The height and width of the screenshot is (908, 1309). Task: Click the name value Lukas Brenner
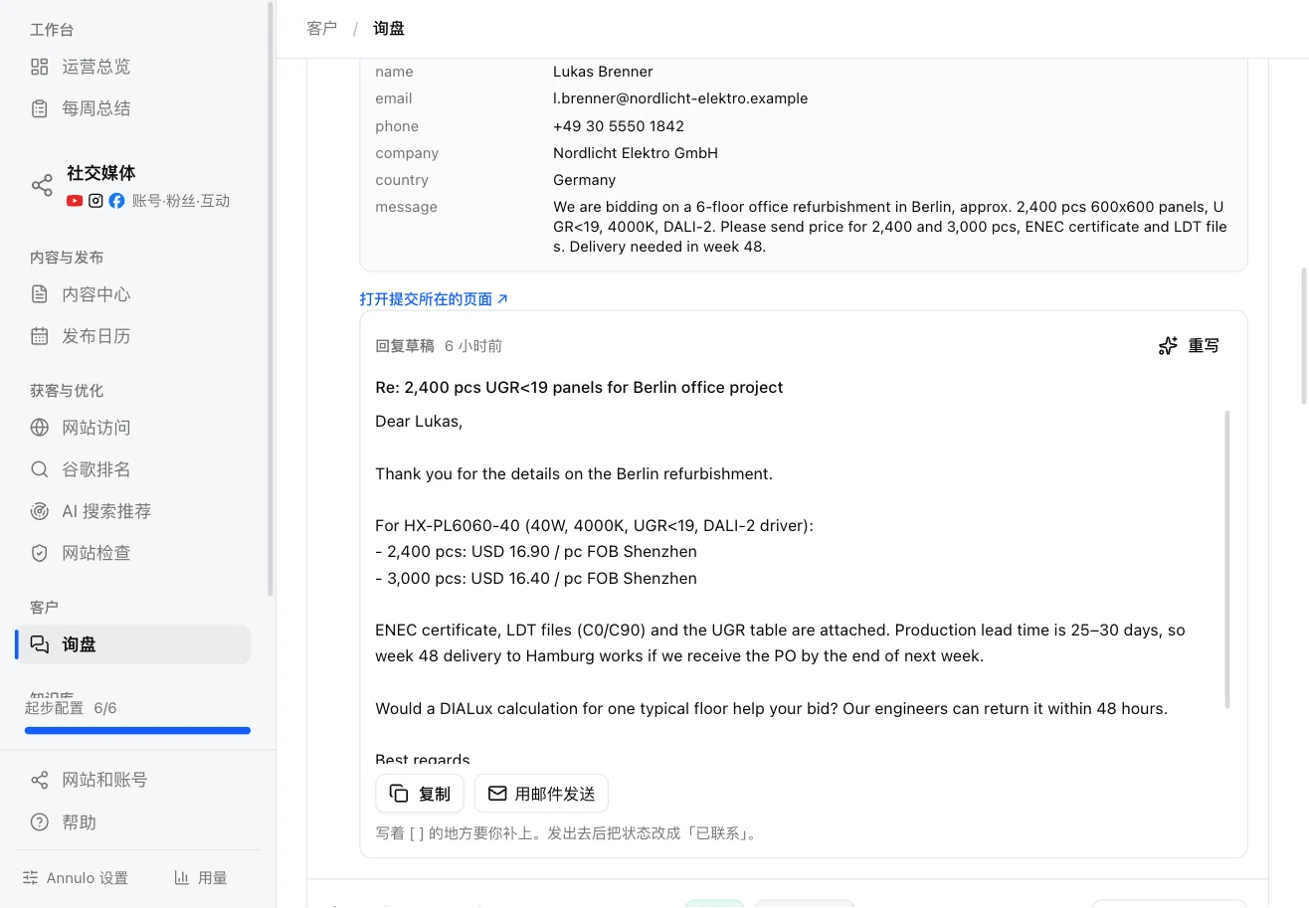pyautogui.click(x=603, y=72)
